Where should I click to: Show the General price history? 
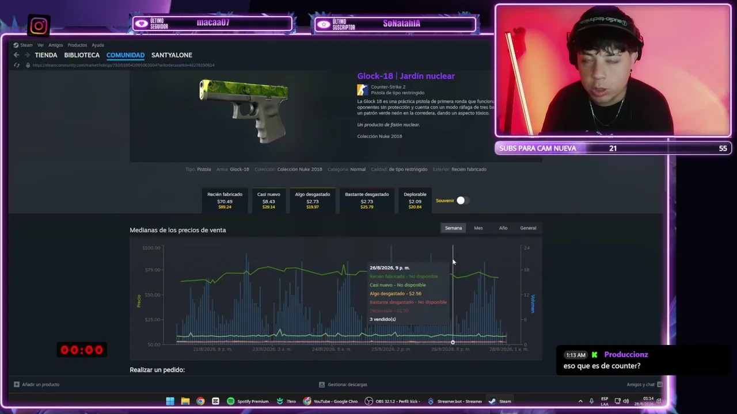(x=528, y=228)
